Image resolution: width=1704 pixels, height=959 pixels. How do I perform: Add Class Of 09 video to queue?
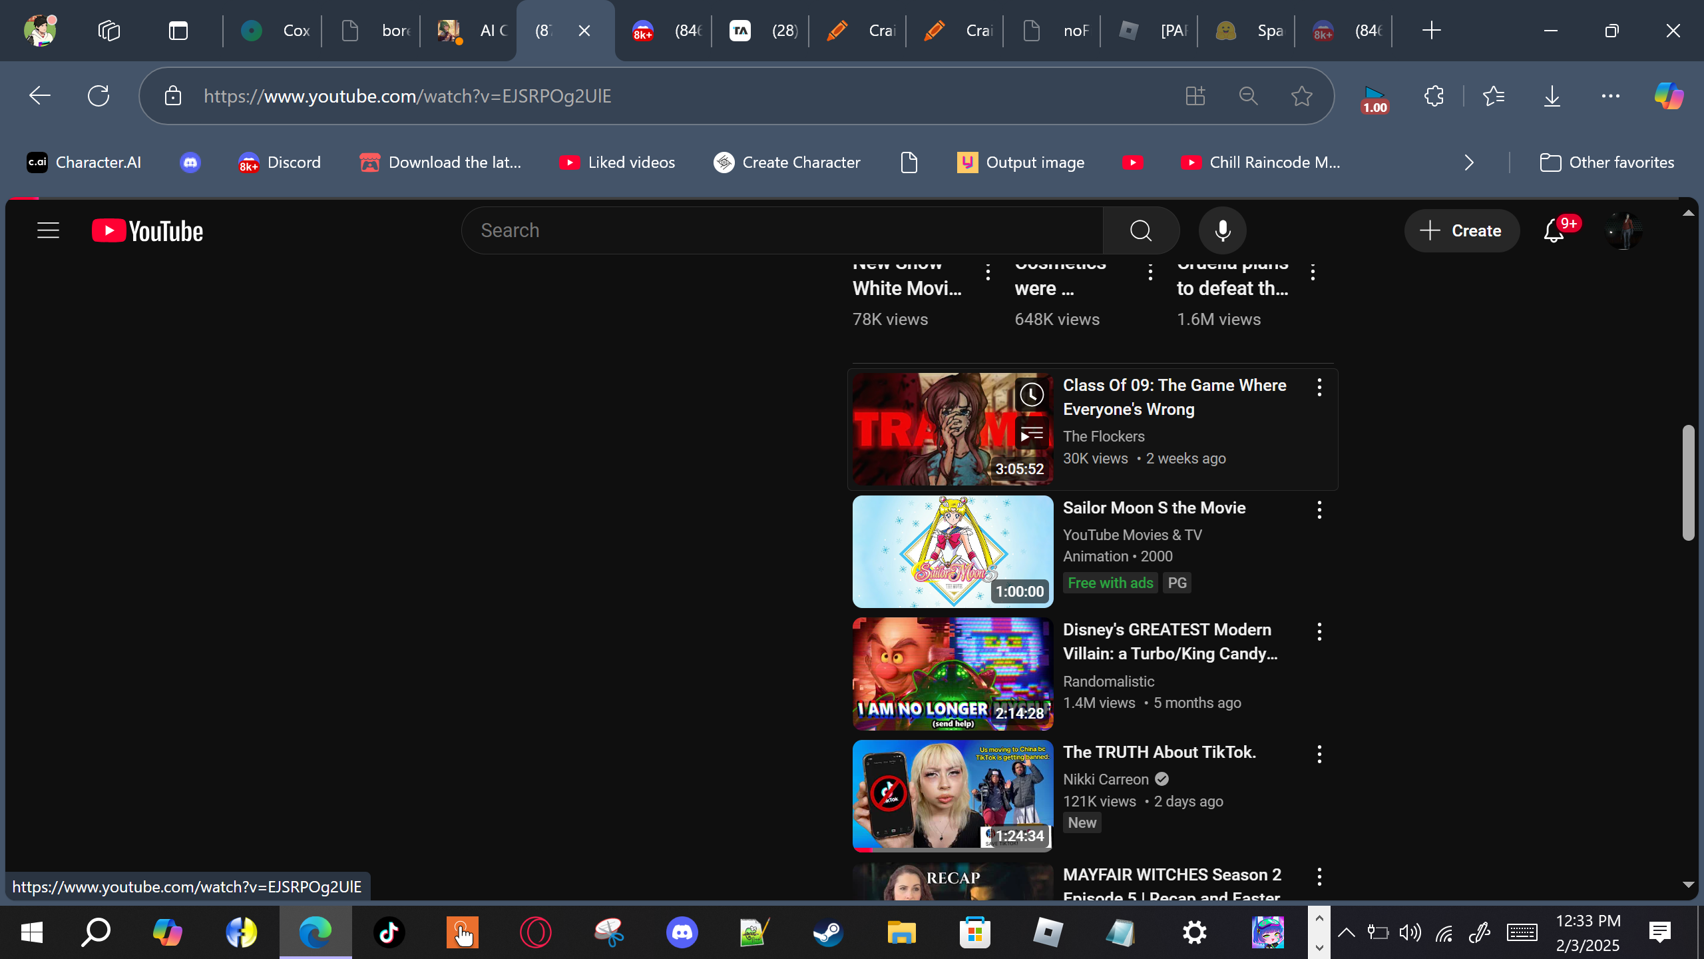click(x=1032, y=435)
